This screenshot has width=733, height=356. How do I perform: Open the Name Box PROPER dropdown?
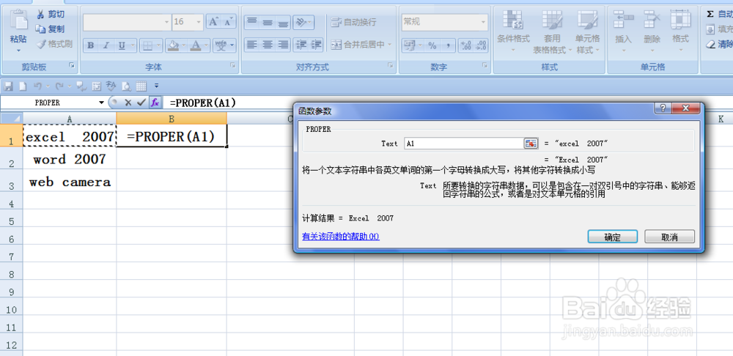point(101,103)
